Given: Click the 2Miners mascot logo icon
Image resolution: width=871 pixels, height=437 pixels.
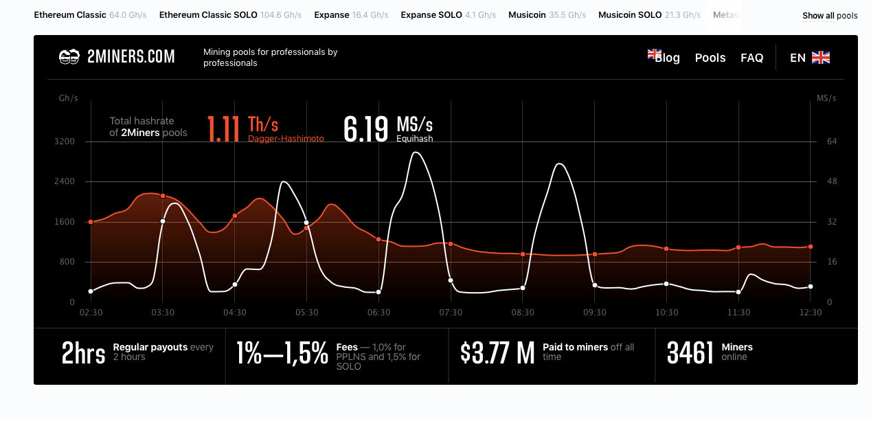Looking at the screenshot, I should click(x=69, y=57).
